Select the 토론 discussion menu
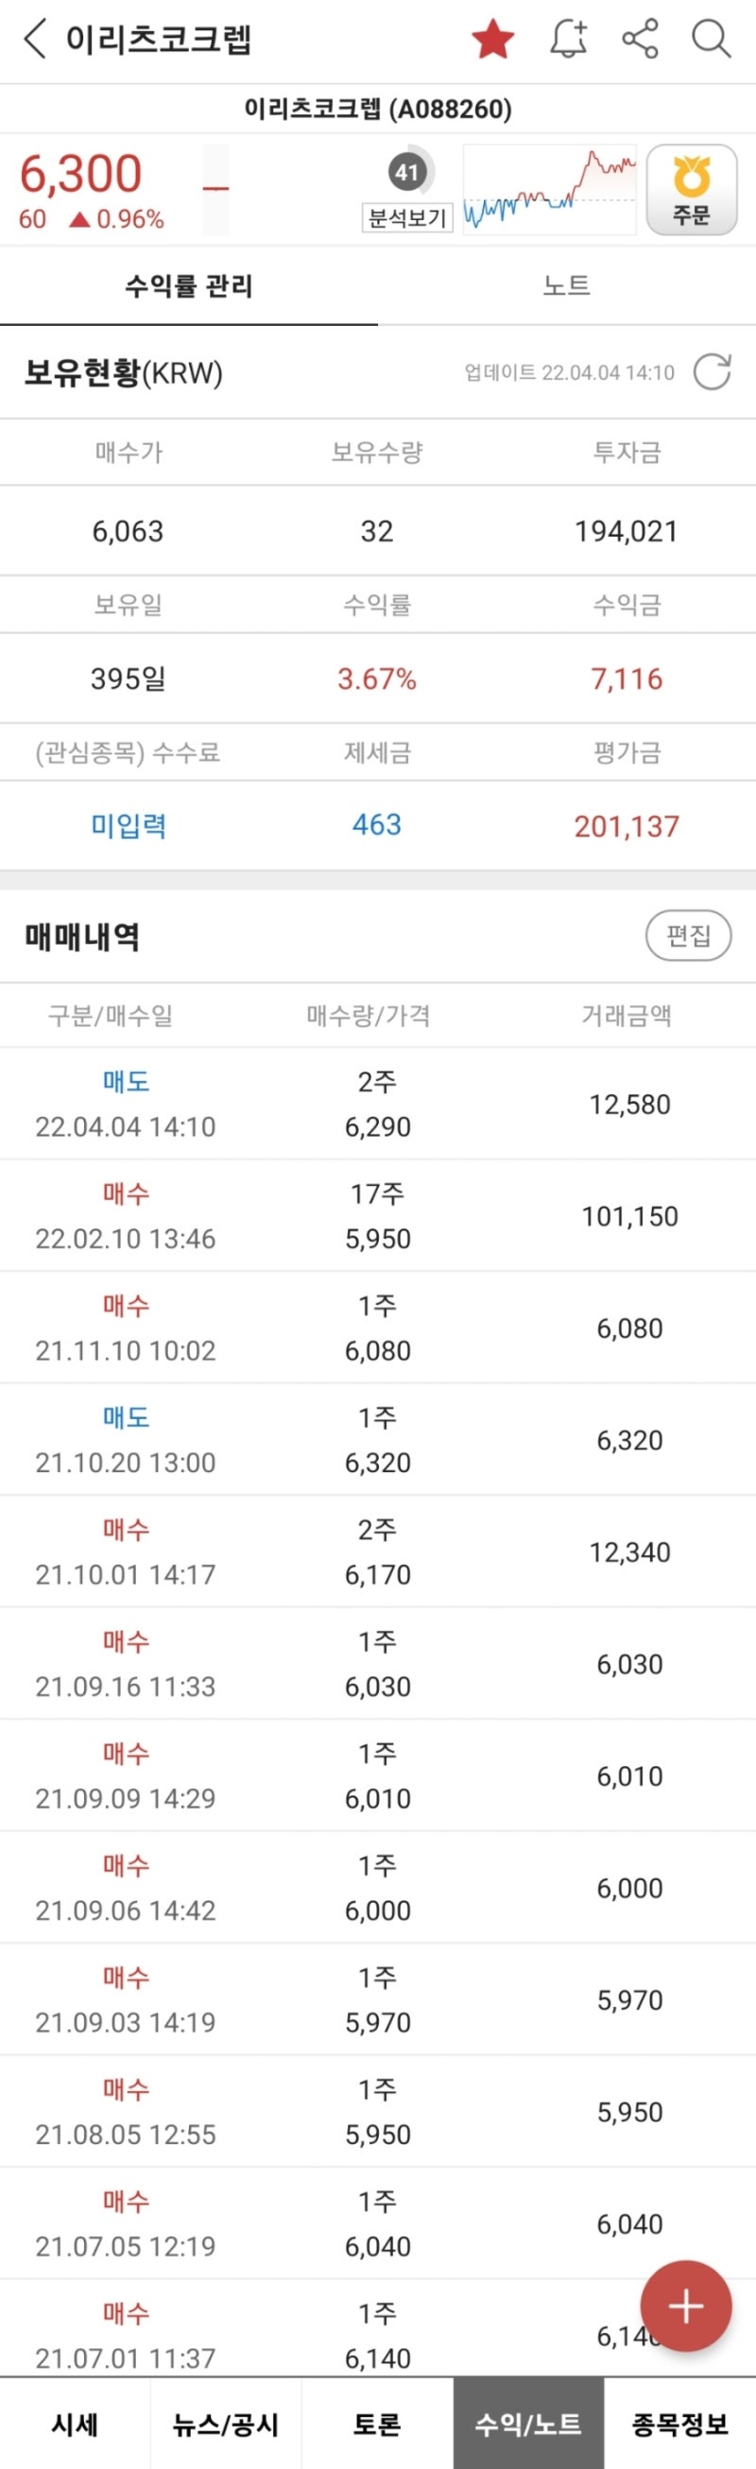 [x=377, y=2423]
